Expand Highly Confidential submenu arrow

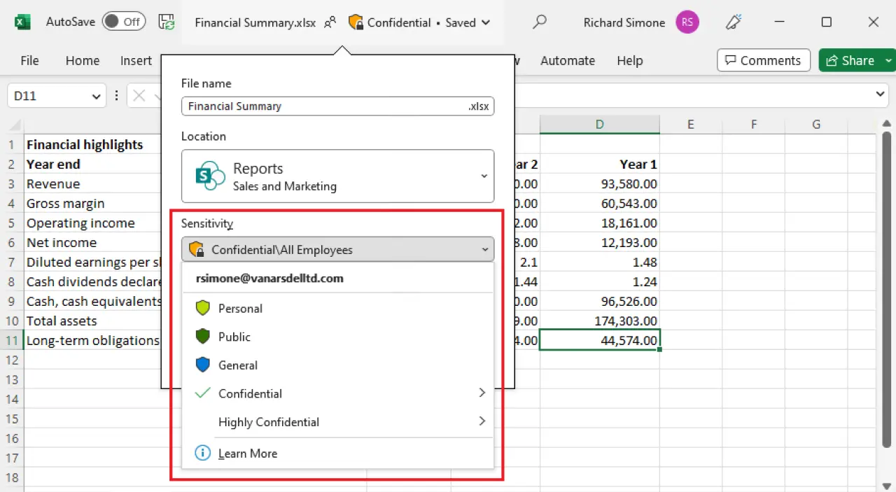point(482,421)
